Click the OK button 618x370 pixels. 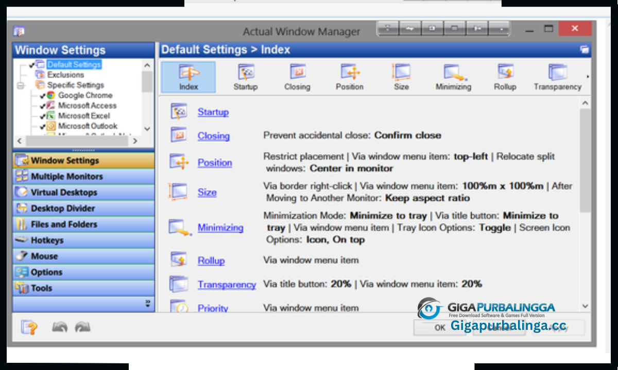pyautogui.click(x=440, y=327)
